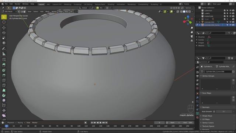This screenshot has width=236, height=133.
Task: Click the viewport zoom magnifier icon
Action: pos(192,28)
